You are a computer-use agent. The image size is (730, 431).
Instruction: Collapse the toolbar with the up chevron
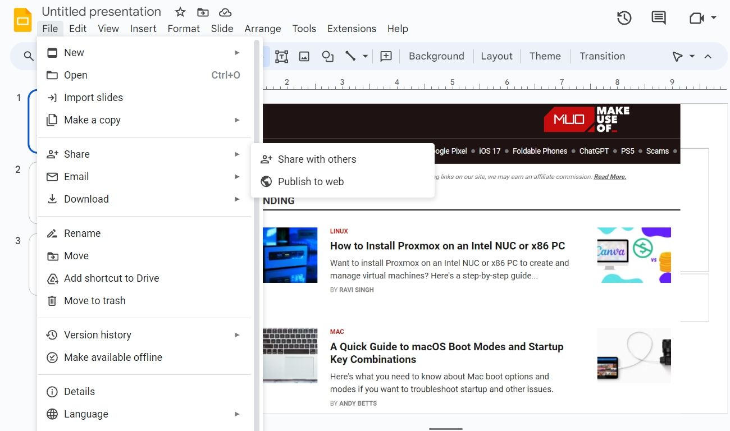coord(708,56)
